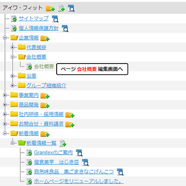This screenshot has width=186, height=186.
Task: Collapse the 新着情報一覧 folder
Action: coord(13,143)
